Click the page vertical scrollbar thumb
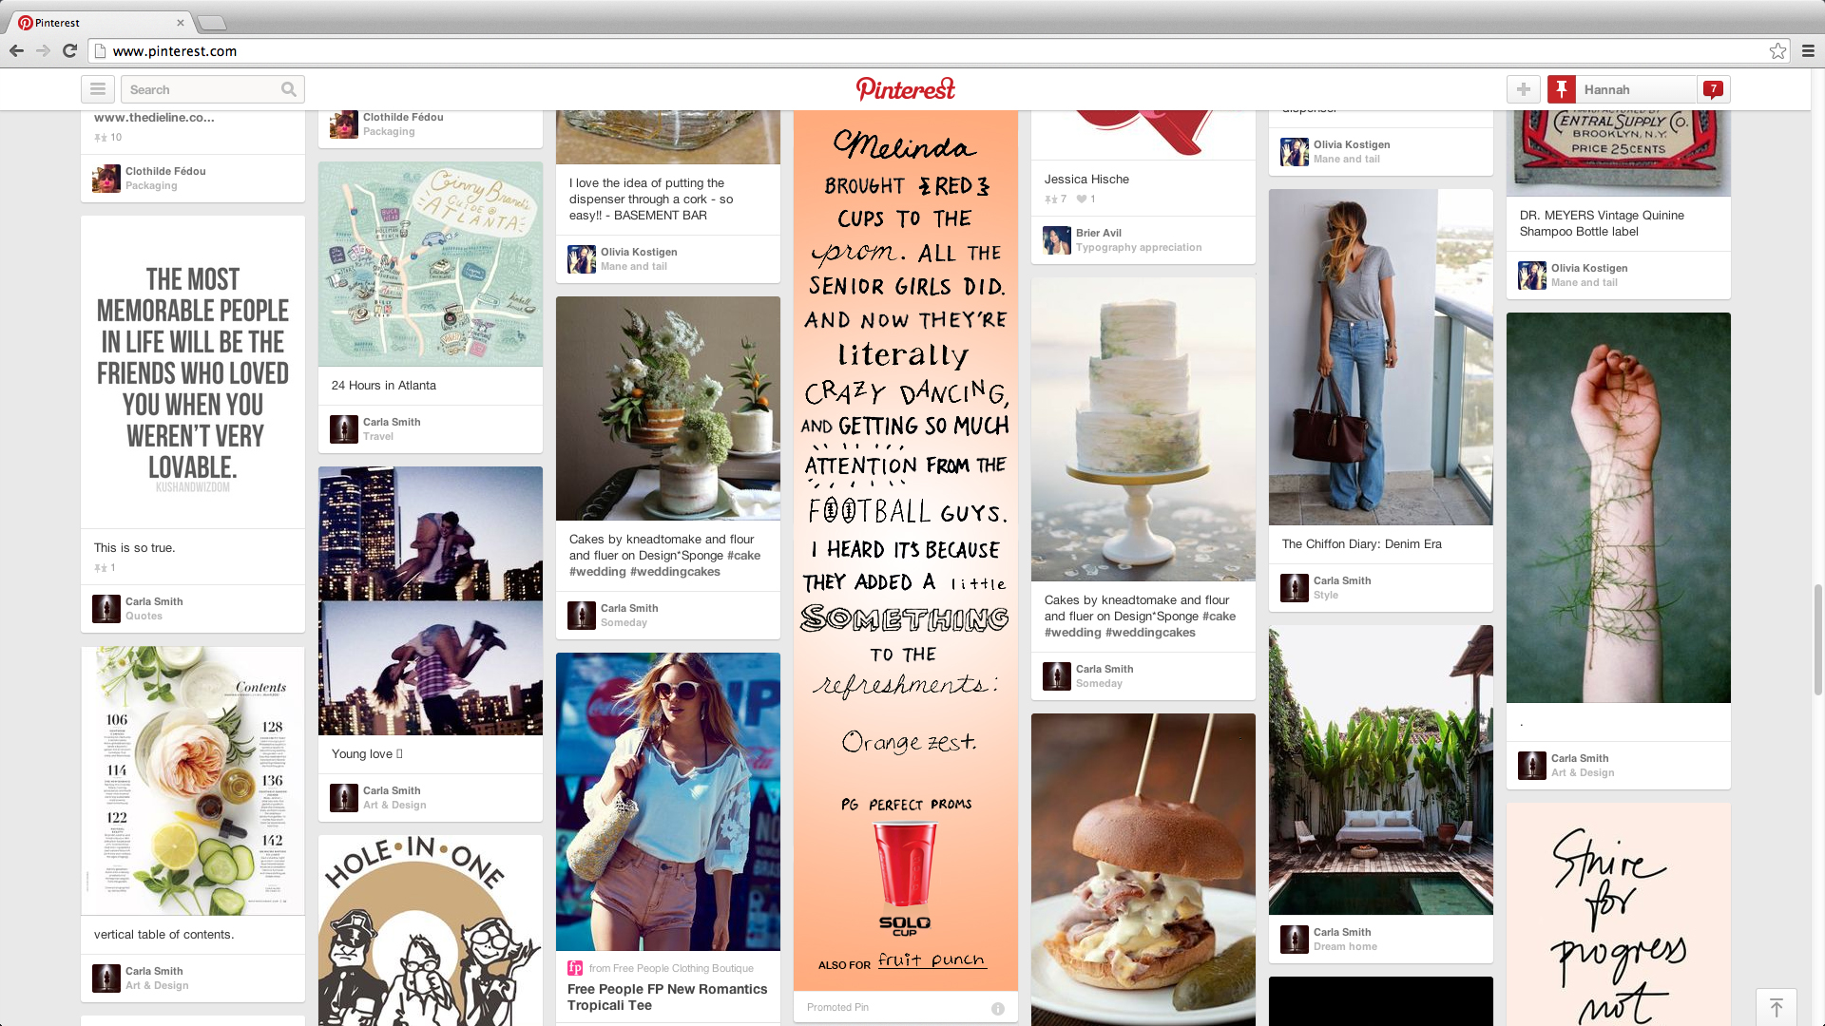Screen dimensions: 1825x1026 tap(1818, 641)
